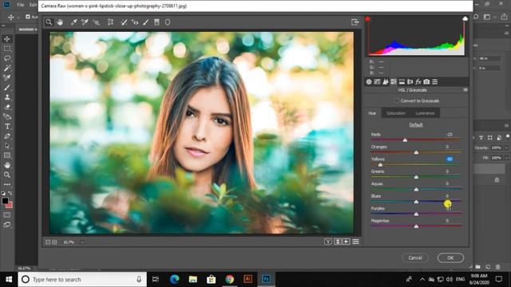Switch to the Saturation tab

point(396,113)
